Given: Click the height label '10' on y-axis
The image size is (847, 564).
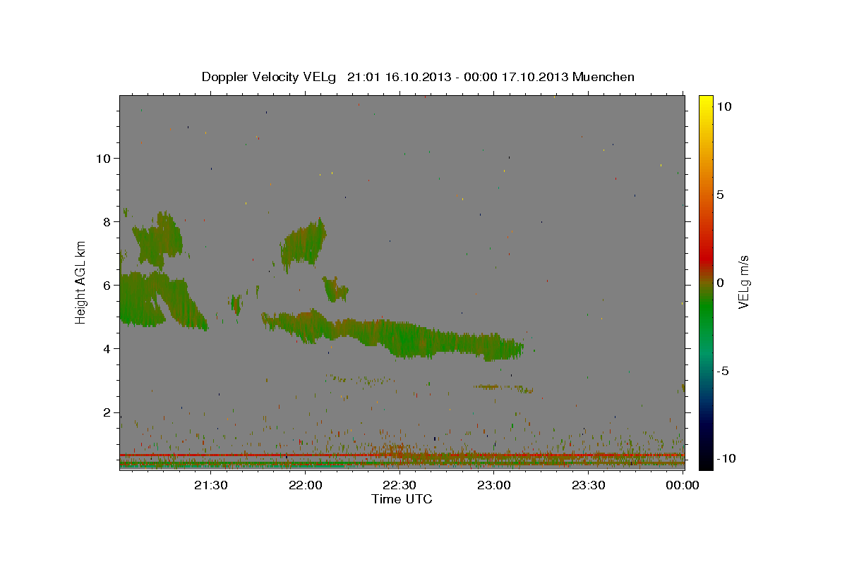Looking at the screenshot, I should pyautogui.click(x=104, y=158).
